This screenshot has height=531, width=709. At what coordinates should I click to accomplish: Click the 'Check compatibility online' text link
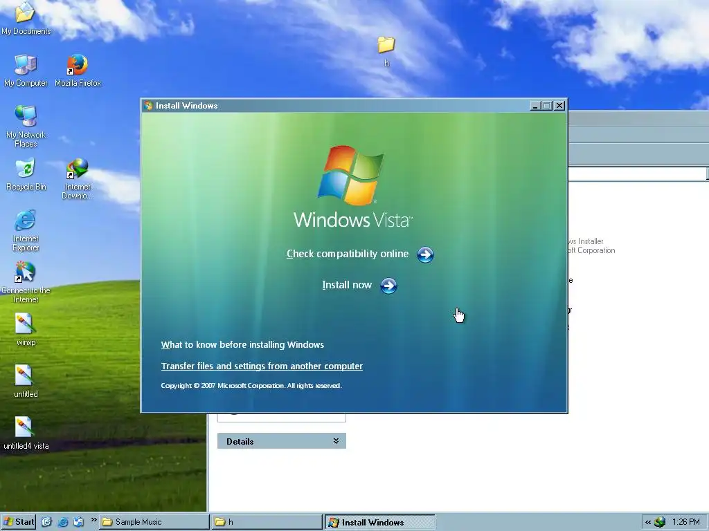(x=348, y=254)
